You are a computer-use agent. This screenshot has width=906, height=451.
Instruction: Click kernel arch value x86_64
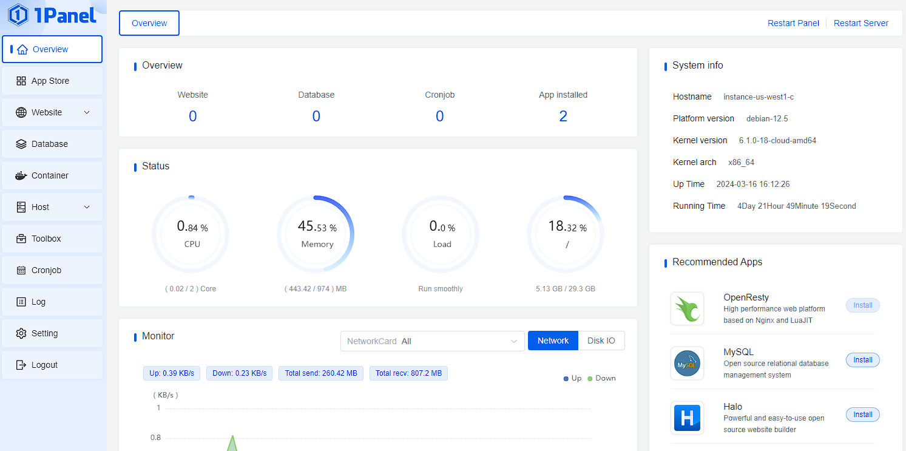click(x=741, y=163)
